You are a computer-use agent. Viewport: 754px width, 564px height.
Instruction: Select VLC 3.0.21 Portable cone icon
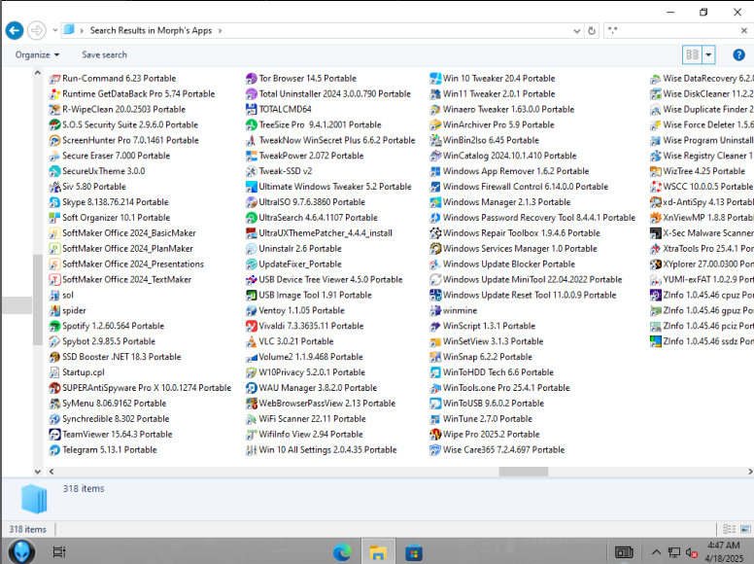pyautogui.click(x=251, y=341)
